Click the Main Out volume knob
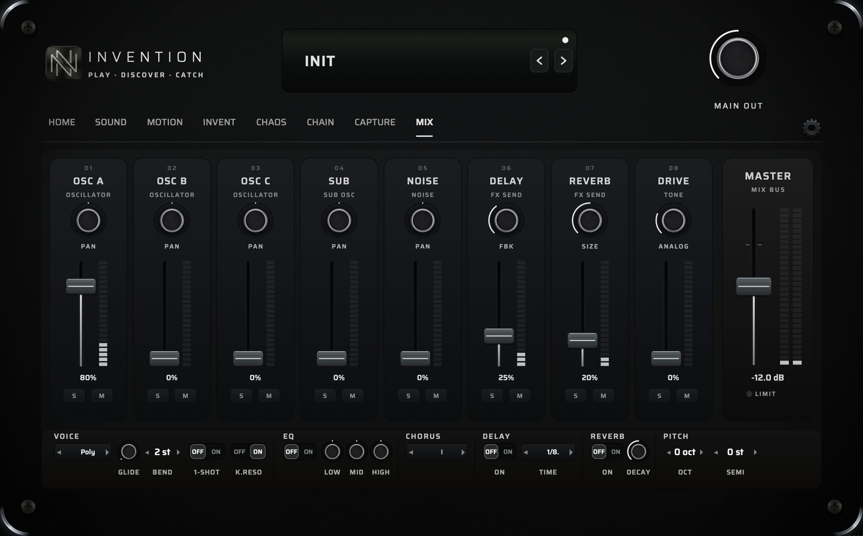 [x=738, y=59]
